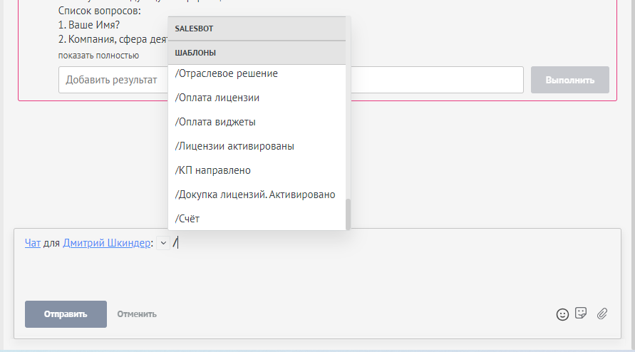Click the paperclip attach file icon
635x352 pixels.
tap(602, 313)
